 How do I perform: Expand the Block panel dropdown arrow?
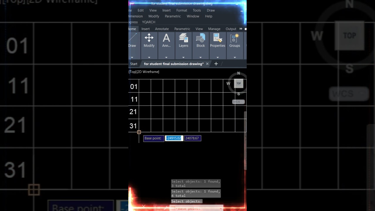point(201,57)
